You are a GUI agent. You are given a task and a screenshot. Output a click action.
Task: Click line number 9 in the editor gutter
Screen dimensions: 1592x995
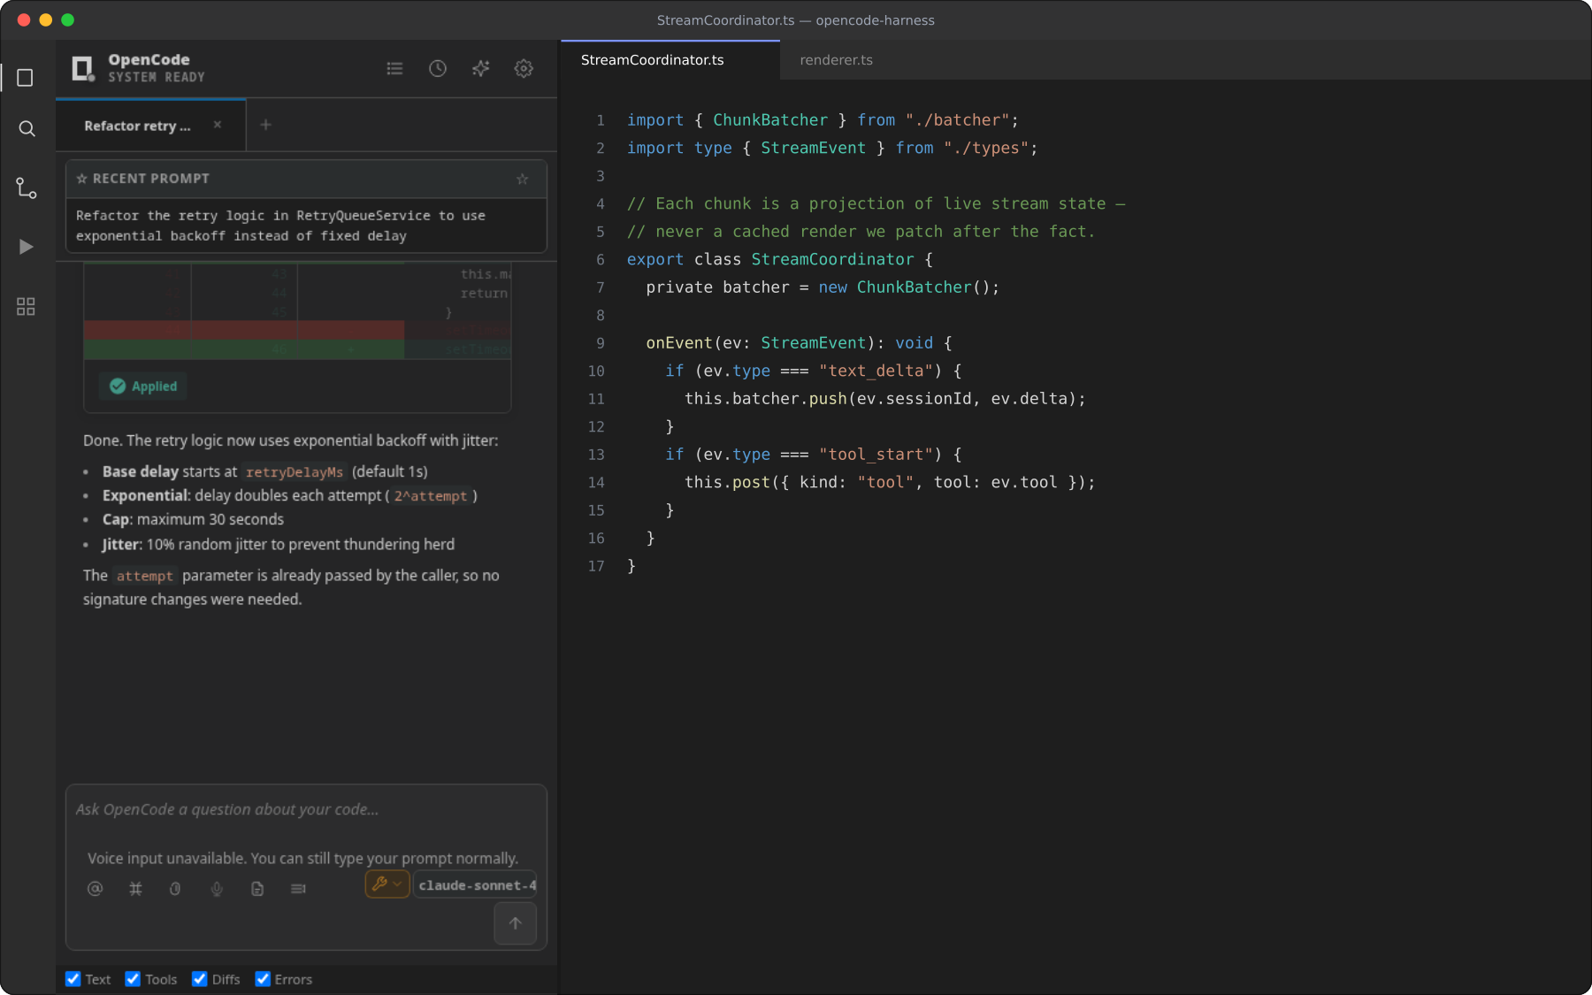tap(601, 343)
